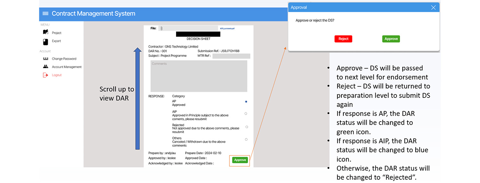480x183 pixels.
Task: Click red Reject button in Approval dialog
Action: pyautogui.click(x=343, y=39)
